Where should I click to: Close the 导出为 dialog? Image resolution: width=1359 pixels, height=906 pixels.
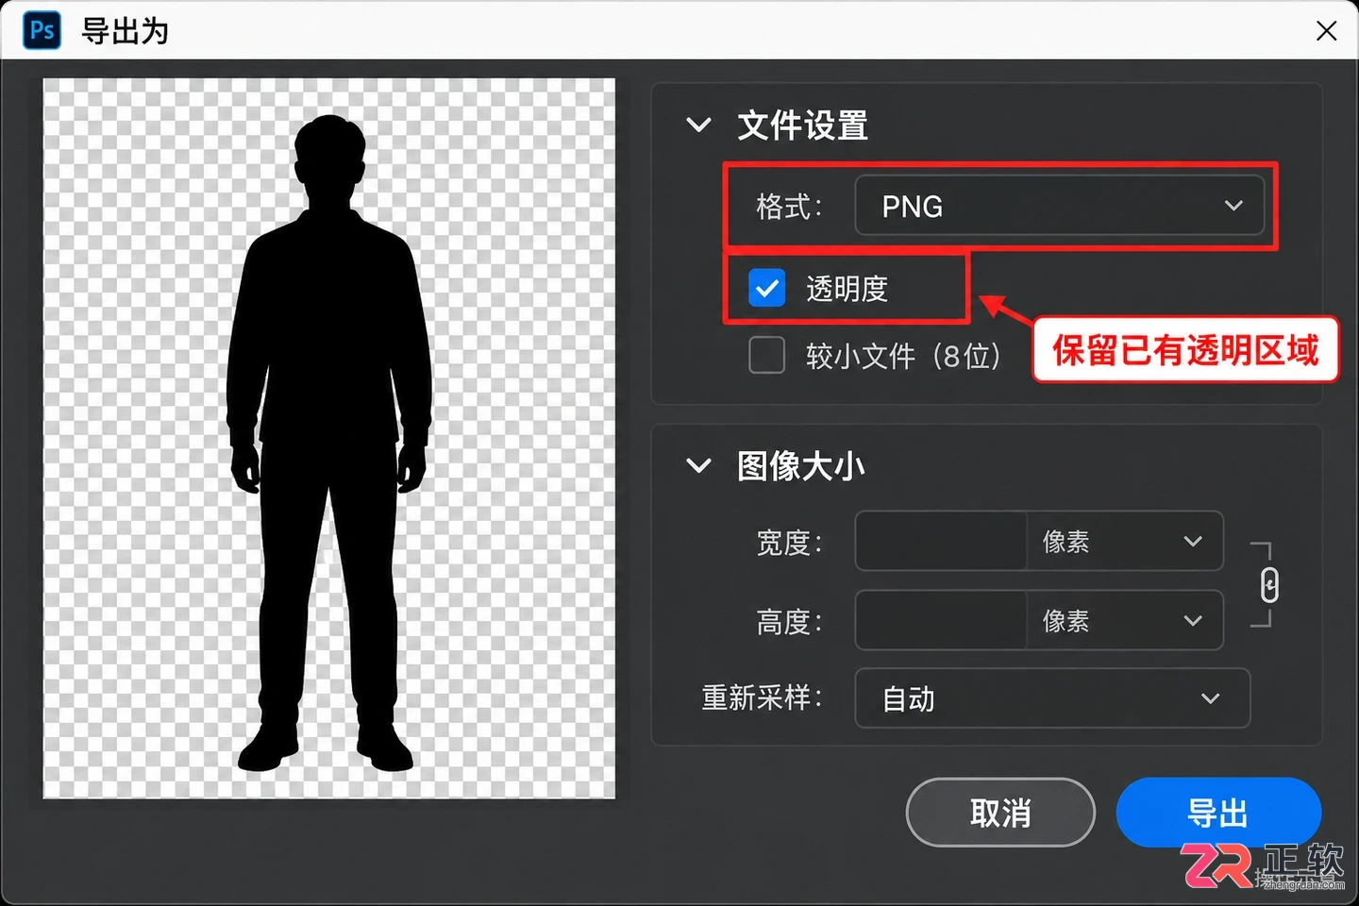pos(1326,31)
